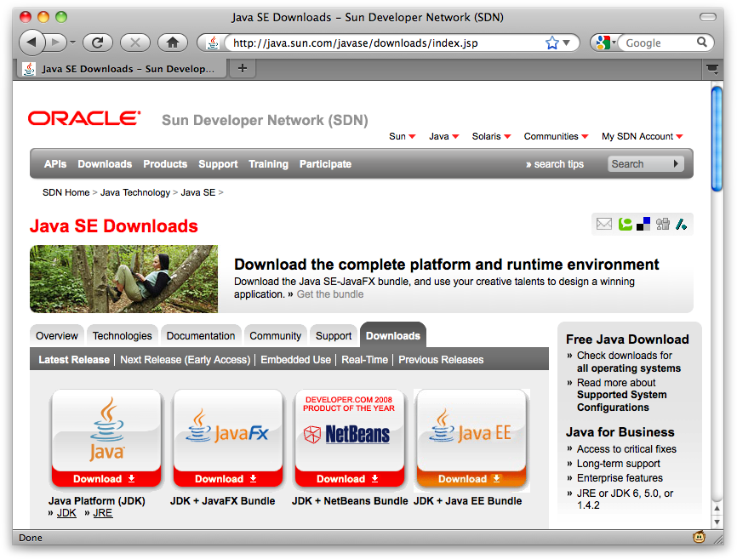The width and height of the screenshot is (737, 559).
Task: Follow the JDK link under Java Platform
Action: coord(66,513)
